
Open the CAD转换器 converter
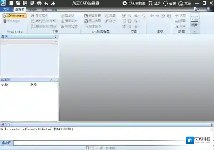pos(134,3)
